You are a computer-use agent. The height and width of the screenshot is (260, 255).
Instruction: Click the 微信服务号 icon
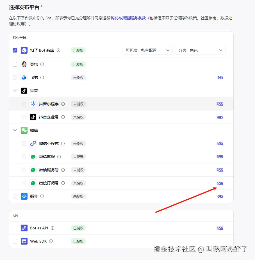click(x=33, y=170)
